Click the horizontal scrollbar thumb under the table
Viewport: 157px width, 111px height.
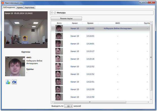click(90, 102)
